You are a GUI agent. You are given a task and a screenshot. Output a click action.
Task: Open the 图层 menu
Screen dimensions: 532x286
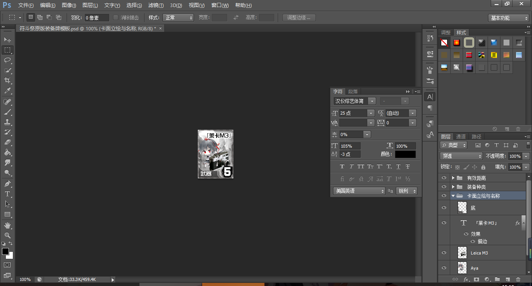[x=90, y=5]
